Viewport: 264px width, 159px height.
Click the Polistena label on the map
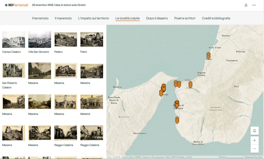coord(241,52)
